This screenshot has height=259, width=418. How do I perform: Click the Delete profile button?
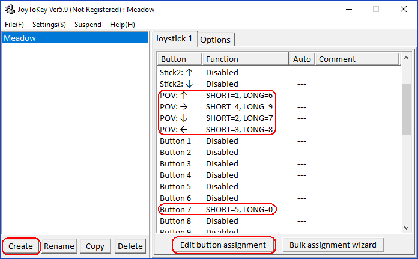[130, 246]
